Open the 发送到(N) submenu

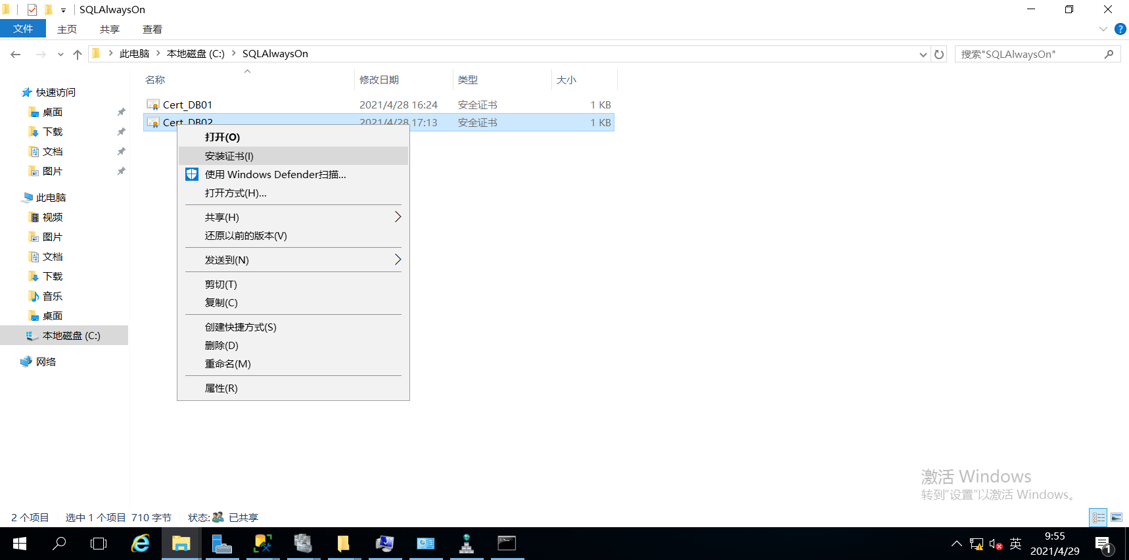293,260
